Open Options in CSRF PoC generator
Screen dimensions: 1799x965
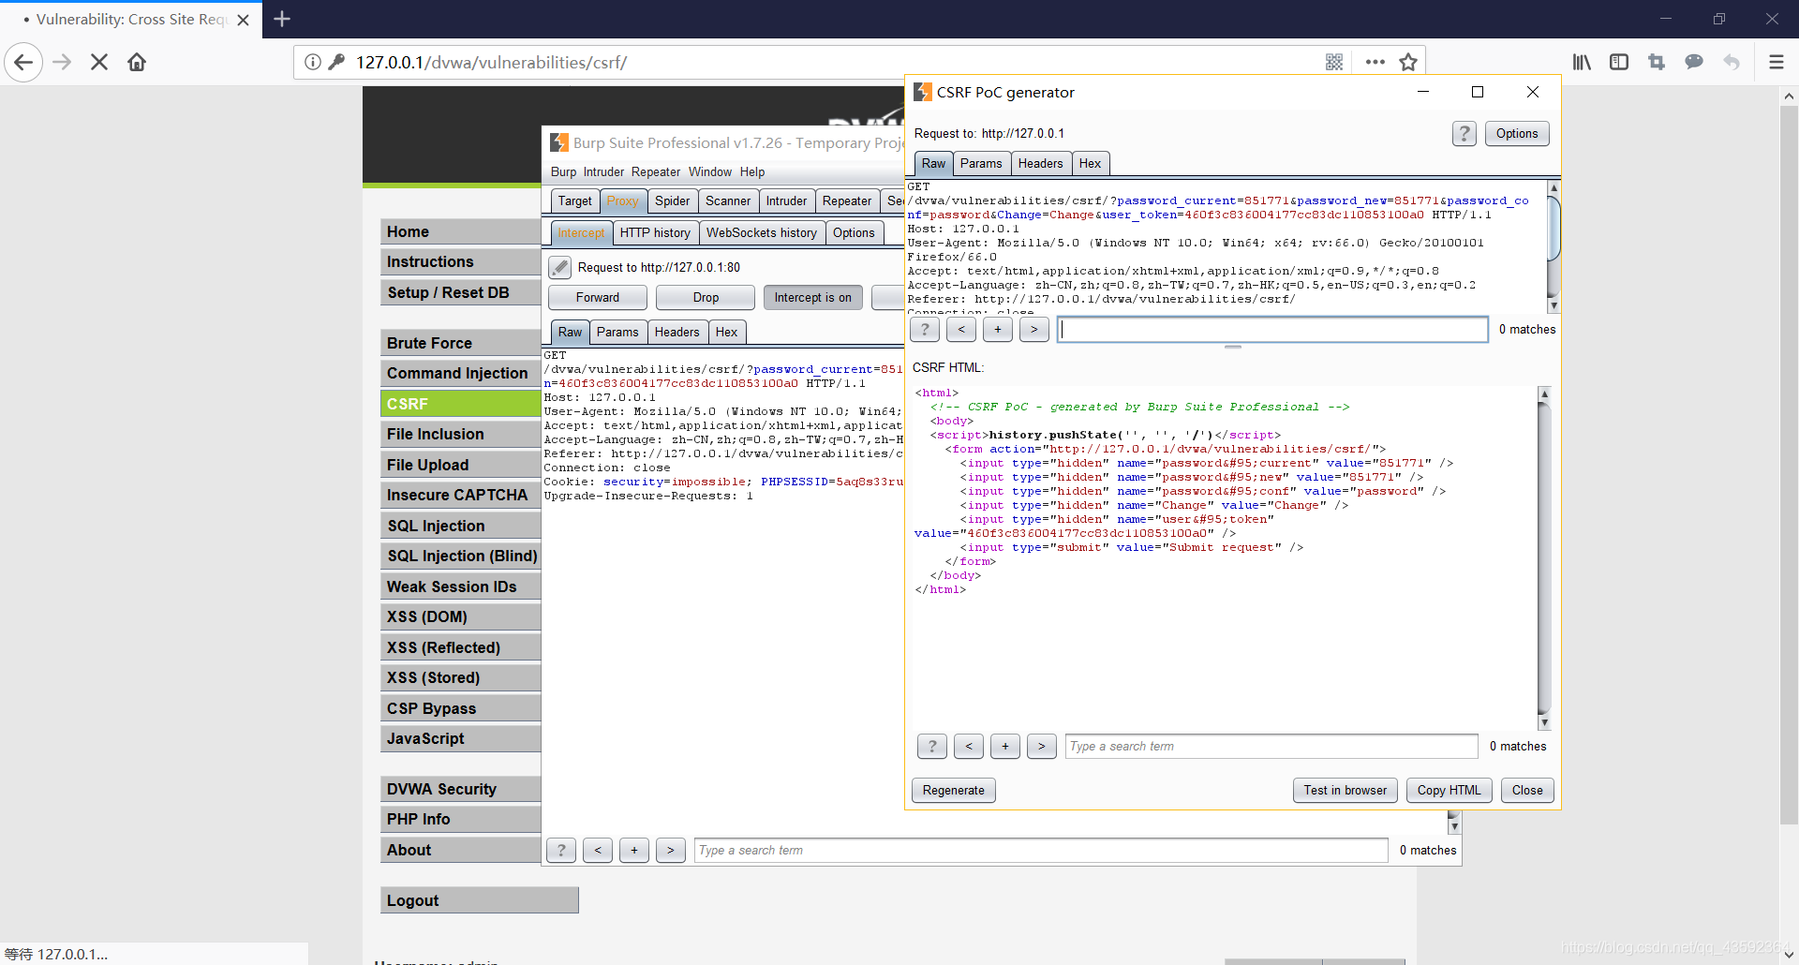coord(1517,134)
